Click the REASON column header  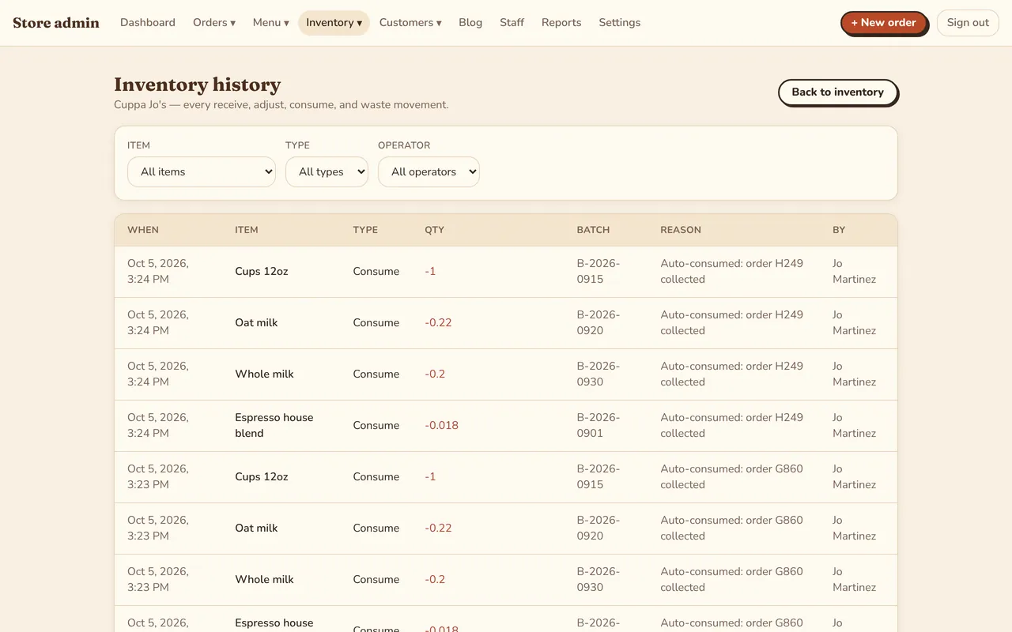coord(681,230)
